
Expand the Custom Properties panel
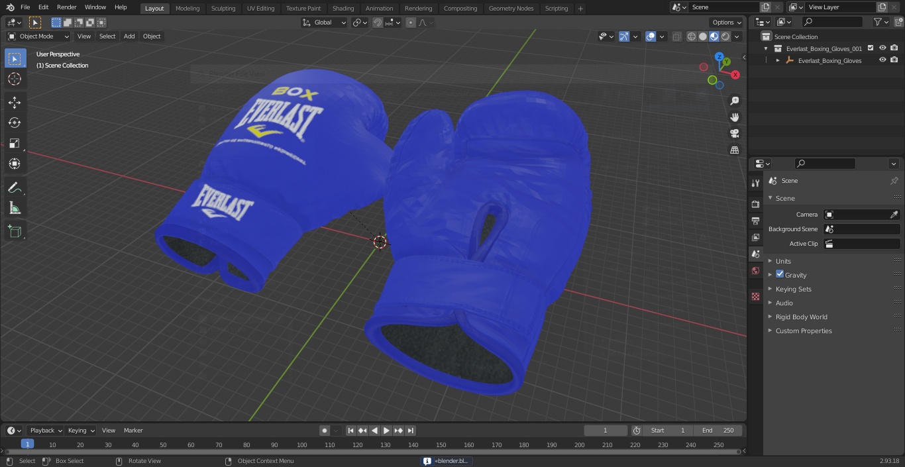(804, 331)
